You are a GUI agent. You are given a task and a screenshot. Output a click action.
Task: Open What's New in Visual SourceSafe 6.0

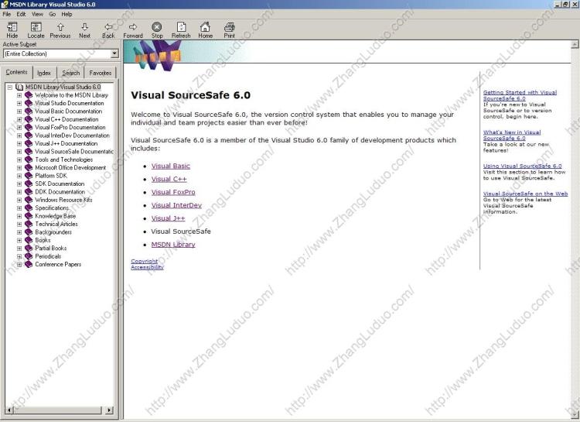(512, 136)
